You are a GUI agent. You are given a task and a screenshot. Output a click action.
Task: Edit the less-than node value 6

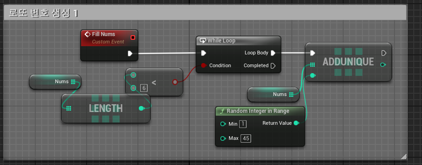[x=144, y=88]
